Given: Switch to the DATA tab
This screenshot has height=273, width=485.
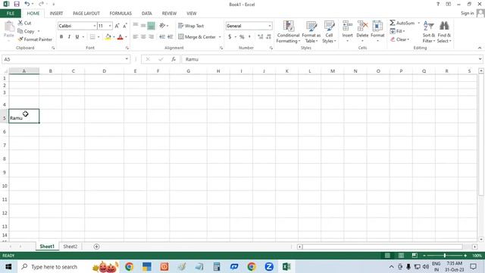Looking at the screenshot, I should [146, 14].
